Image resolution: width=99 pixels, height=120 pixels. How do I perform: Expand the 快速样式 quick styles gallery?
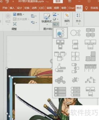tap(47, 19)
